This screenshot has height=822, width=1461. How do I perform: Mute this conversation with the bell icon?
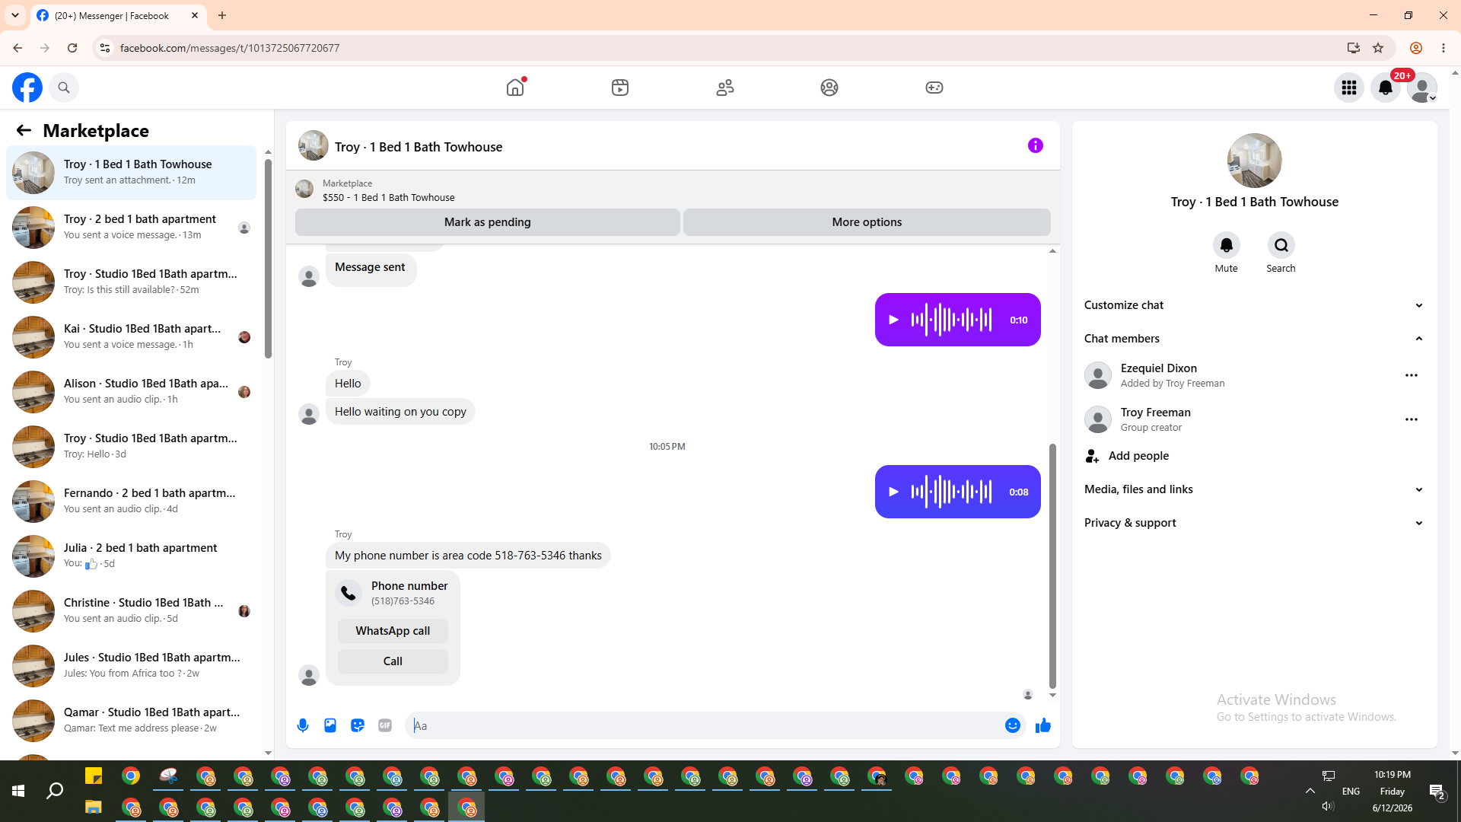point(1227,245)
